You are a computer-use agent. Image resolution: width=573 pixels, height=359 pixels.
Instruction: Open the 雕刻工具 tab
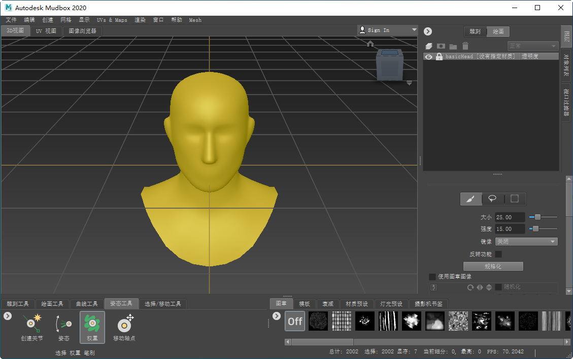(18, 304)
